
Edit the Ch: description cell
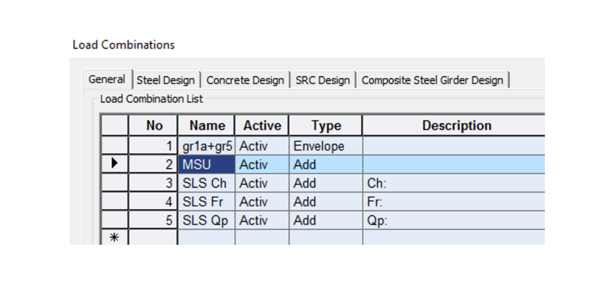[x=453, y=183]
